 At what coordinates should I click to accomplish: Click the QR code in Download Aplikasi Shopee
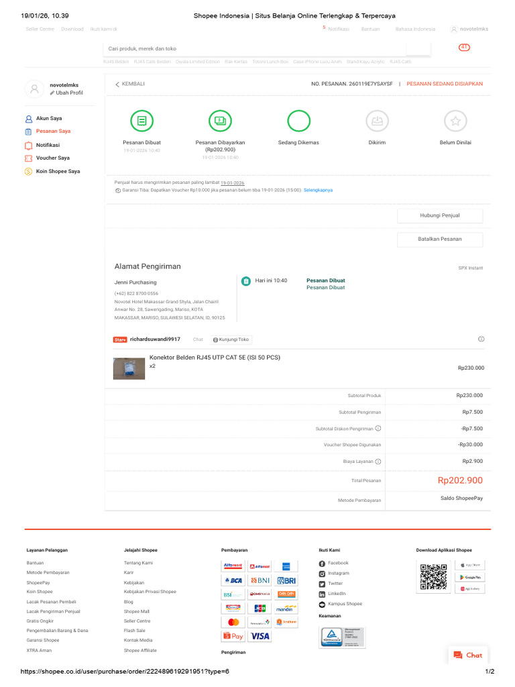434,577
